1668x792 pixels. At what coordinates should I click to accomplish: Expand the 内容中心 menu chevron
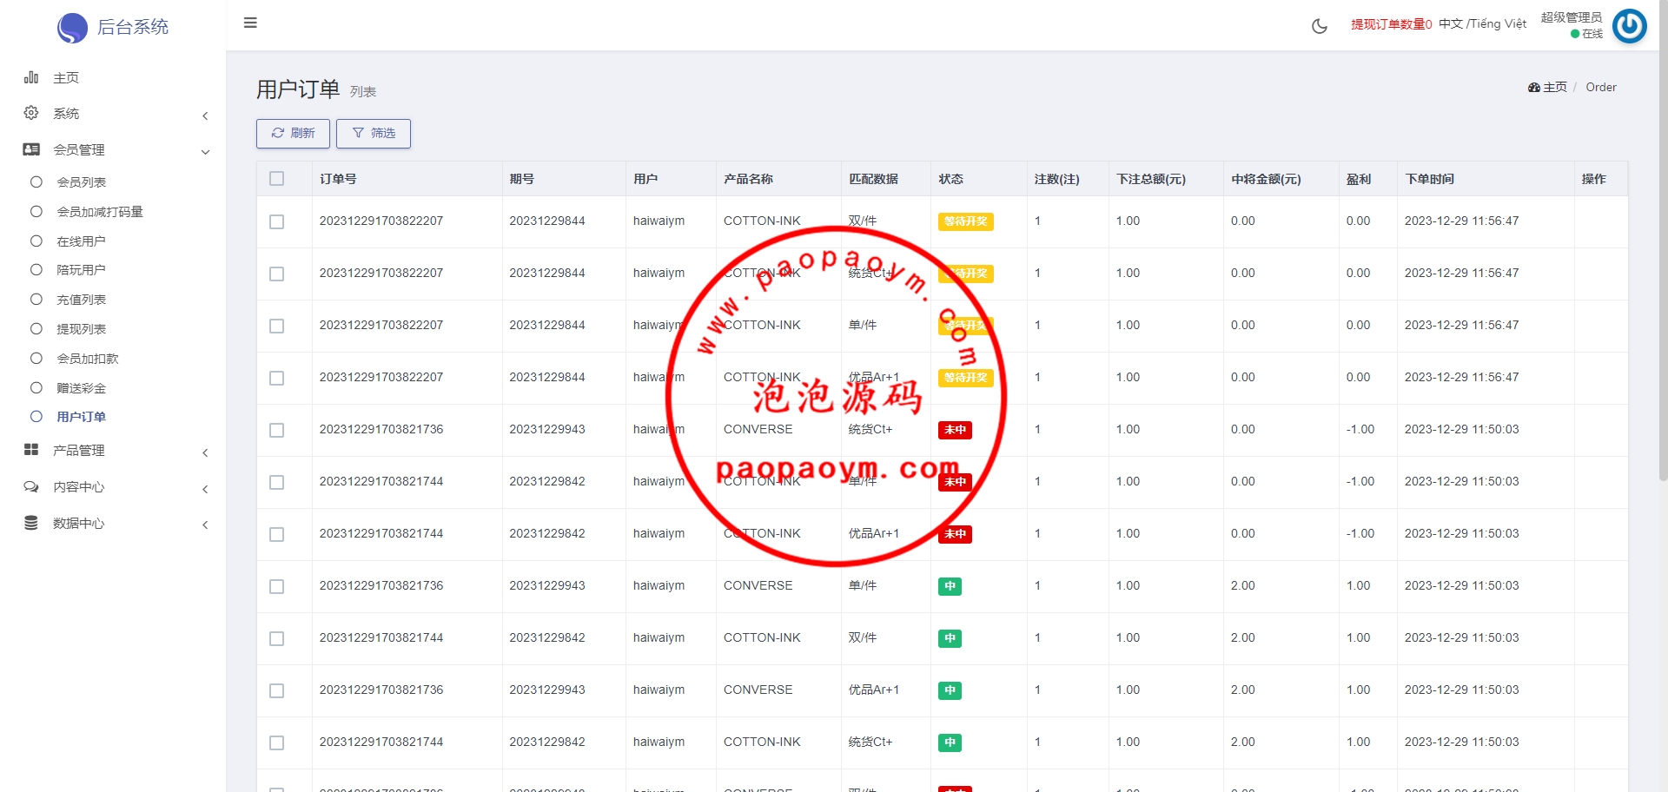tap(205, 489)
